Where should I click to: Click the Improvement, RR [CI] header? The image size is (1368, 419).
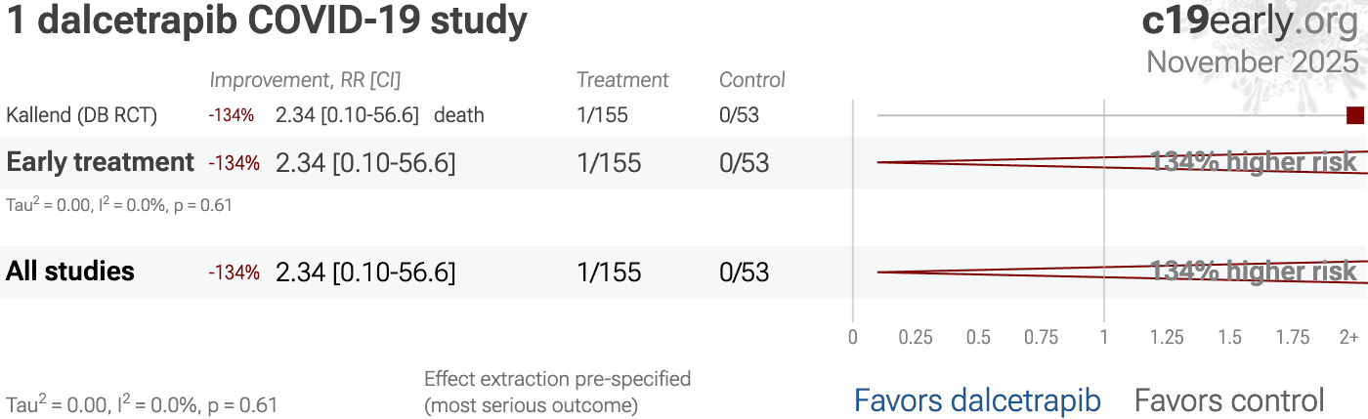point(305,80)
